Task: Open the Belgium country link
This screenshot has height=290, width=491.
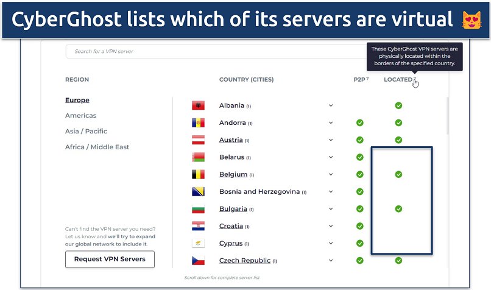Action: 233,174
